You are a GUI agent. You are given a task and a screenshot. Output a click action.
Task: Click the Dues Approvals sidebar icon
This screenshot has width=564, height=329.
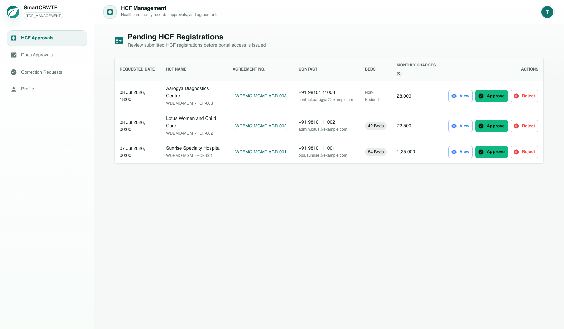(14, 55)
